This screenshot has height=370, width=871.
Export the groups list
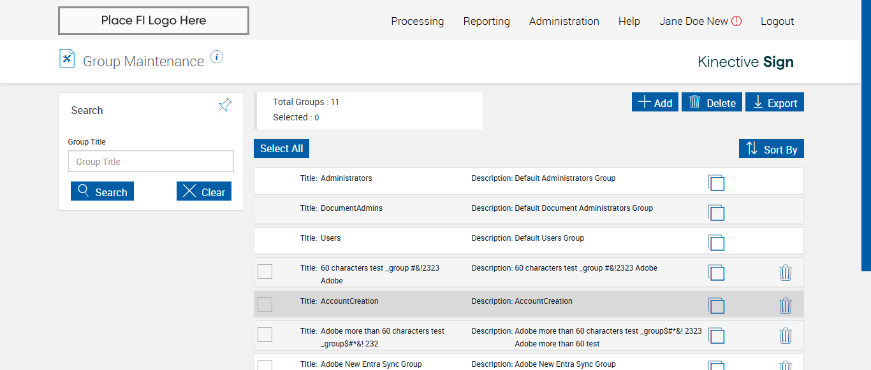coord(775,103)
